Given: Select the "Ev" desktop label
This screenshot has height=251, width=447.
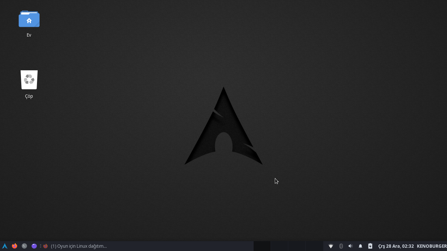Looking at the screenshot, I should click(29, 35).
